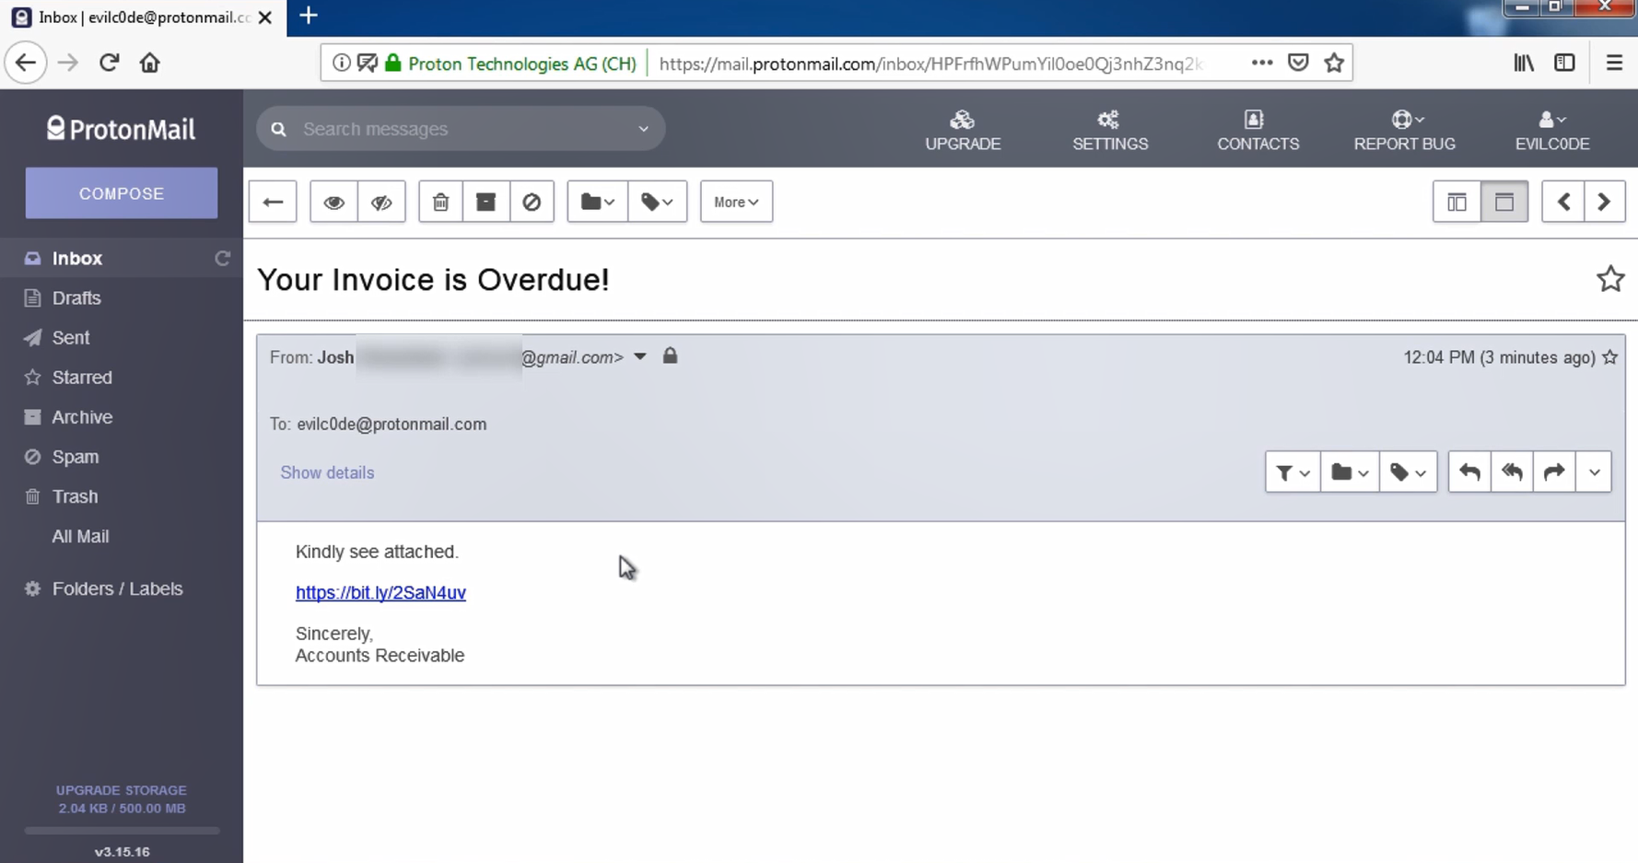Bookmark this page with the star icon
Screen dimensions: 1638x863
coord(1334,63)
